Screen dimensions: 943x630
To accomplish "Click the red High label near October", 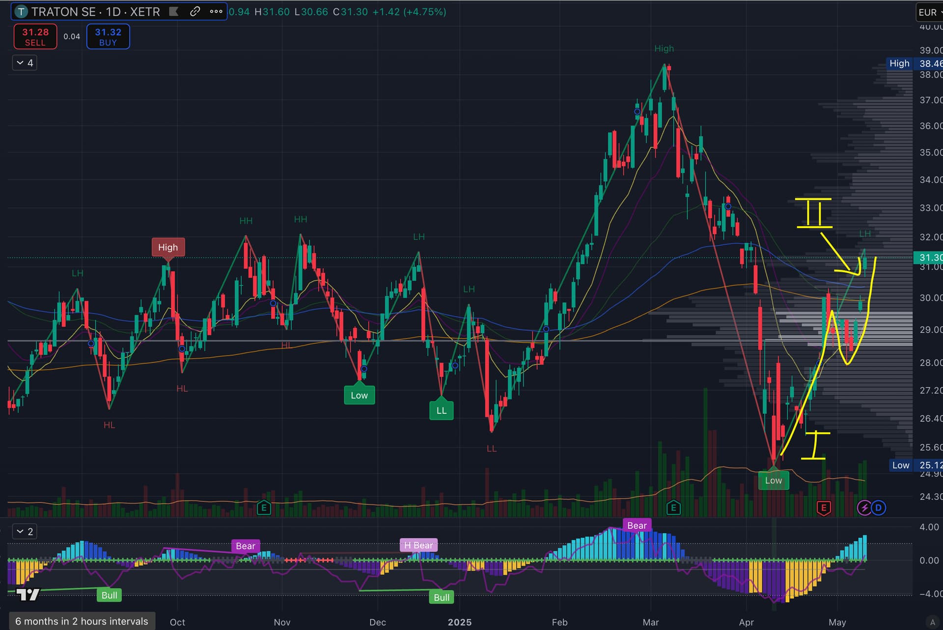I will click(168, 247).
